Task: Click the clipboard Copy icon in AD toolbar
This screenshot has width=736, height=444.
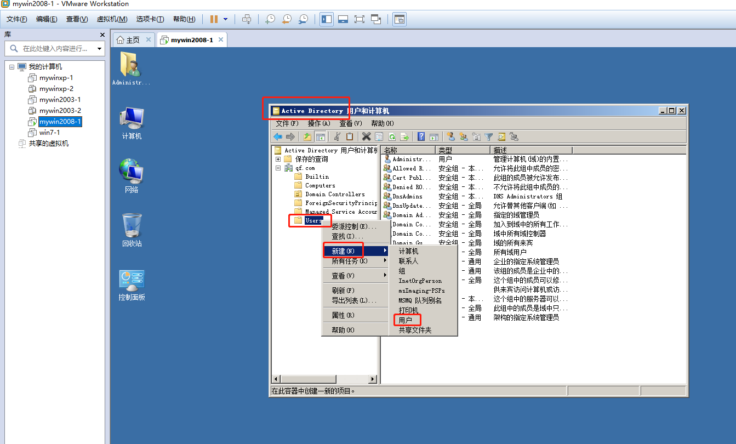Action: (x=350, y=136)
